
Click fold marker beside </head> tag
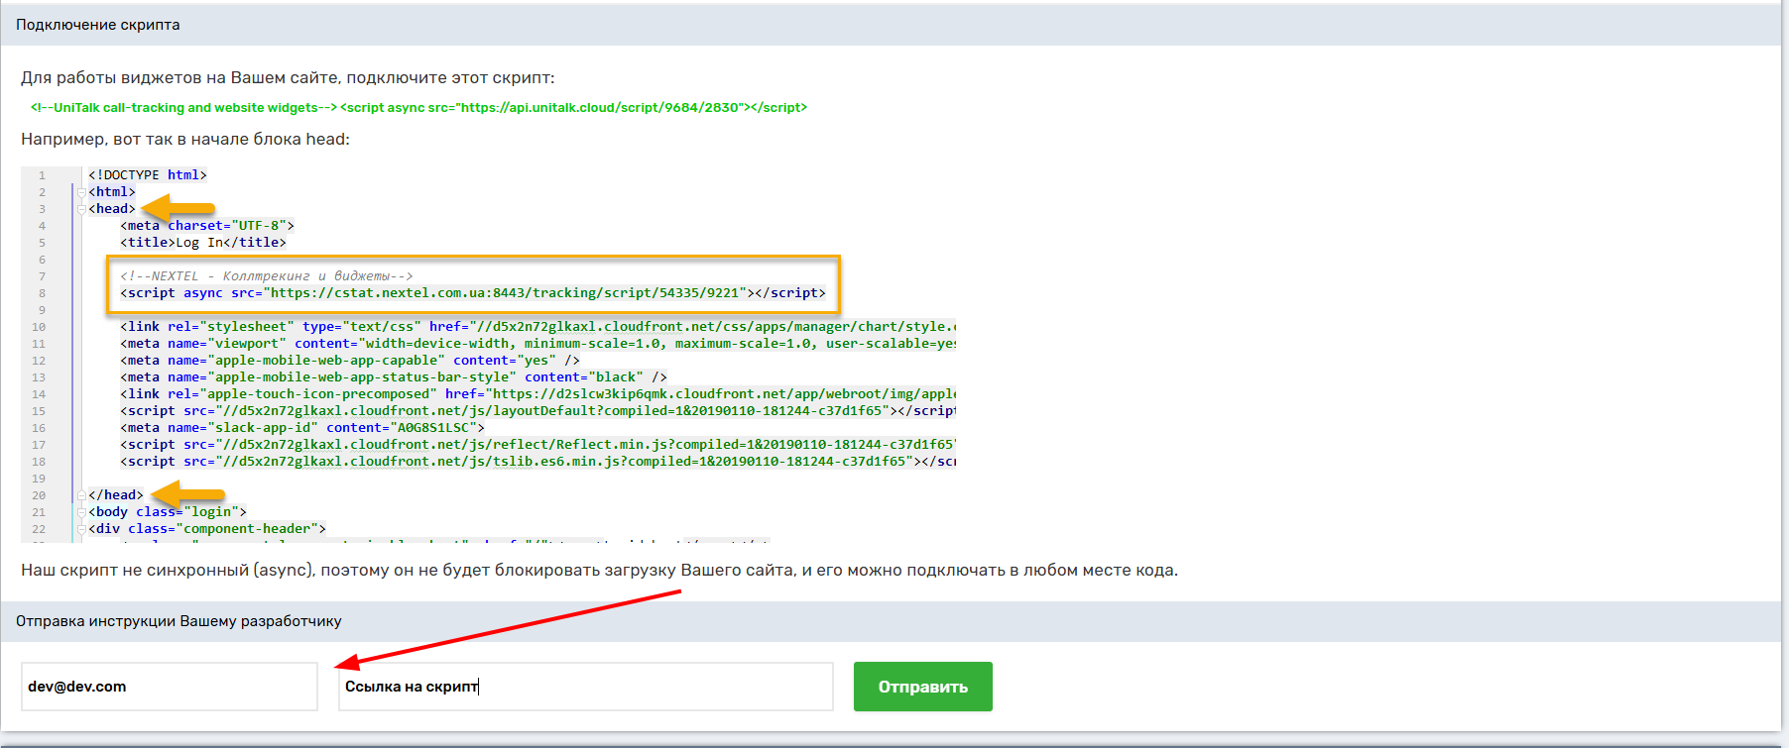81,495
